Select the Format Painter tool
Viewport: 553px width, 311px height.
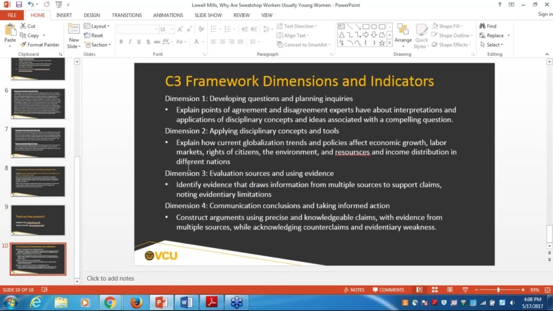(39, 45)
